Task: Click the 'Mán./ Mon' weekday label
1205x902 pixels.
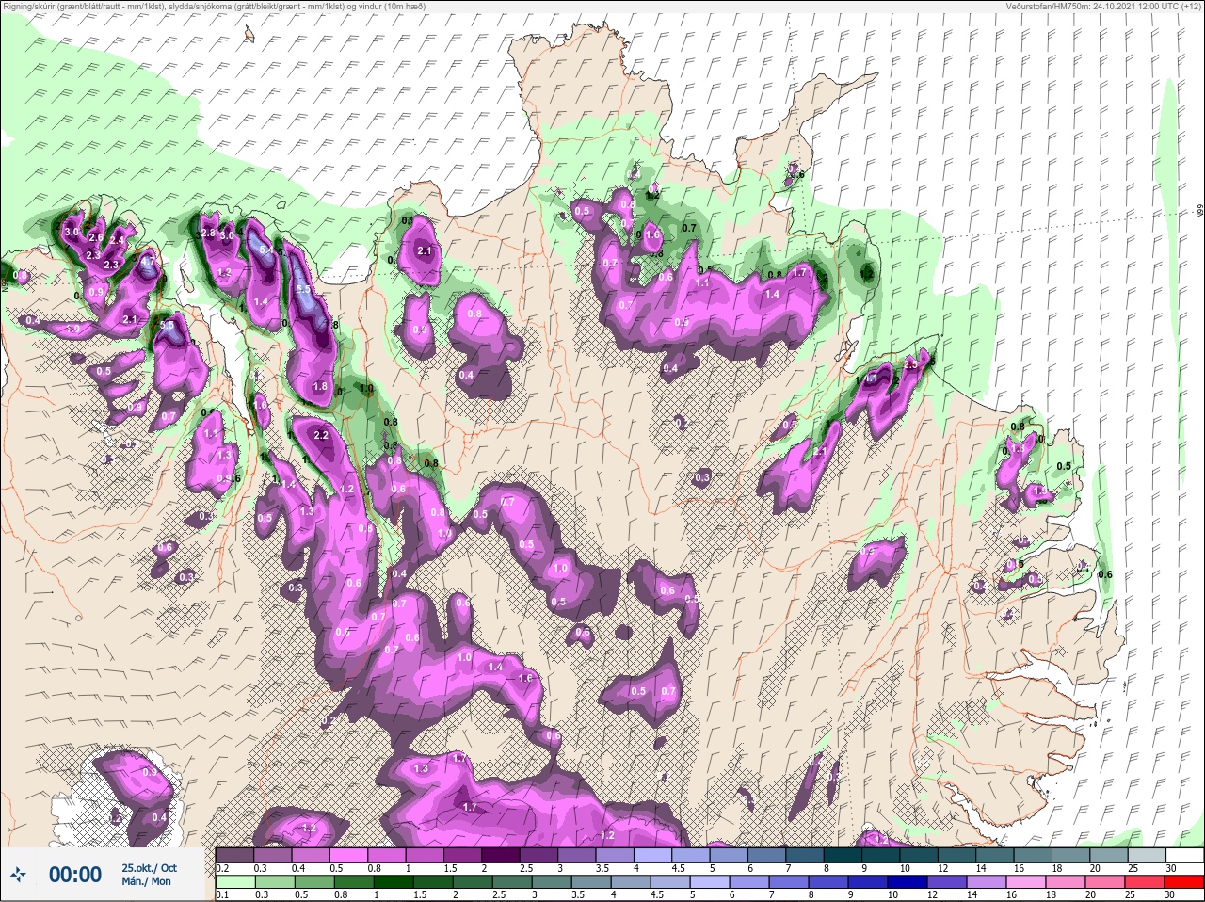Action: (147, 881)
